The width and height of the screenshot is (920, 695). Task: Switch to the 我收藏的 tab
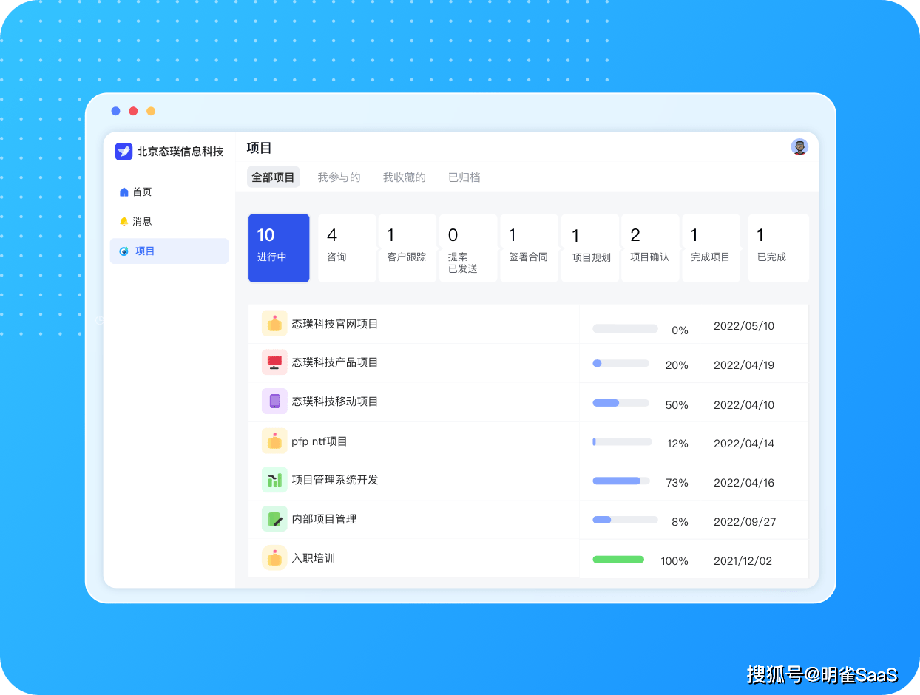click(404, 177)
